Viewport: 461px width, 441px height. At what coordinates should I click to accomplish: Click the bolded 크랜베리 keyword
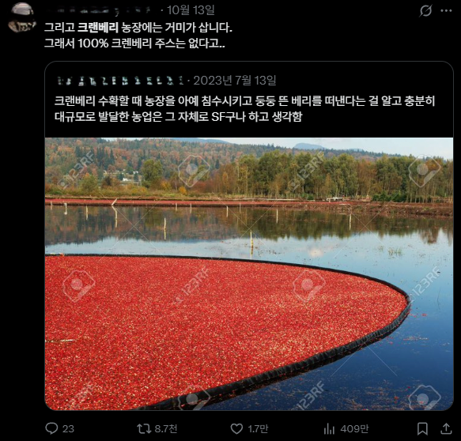pyautogui.click(x=97, y=28)
